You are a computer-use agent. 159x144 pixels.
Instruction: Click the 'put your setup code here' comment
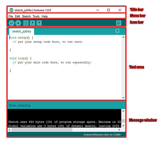[48, 42]
